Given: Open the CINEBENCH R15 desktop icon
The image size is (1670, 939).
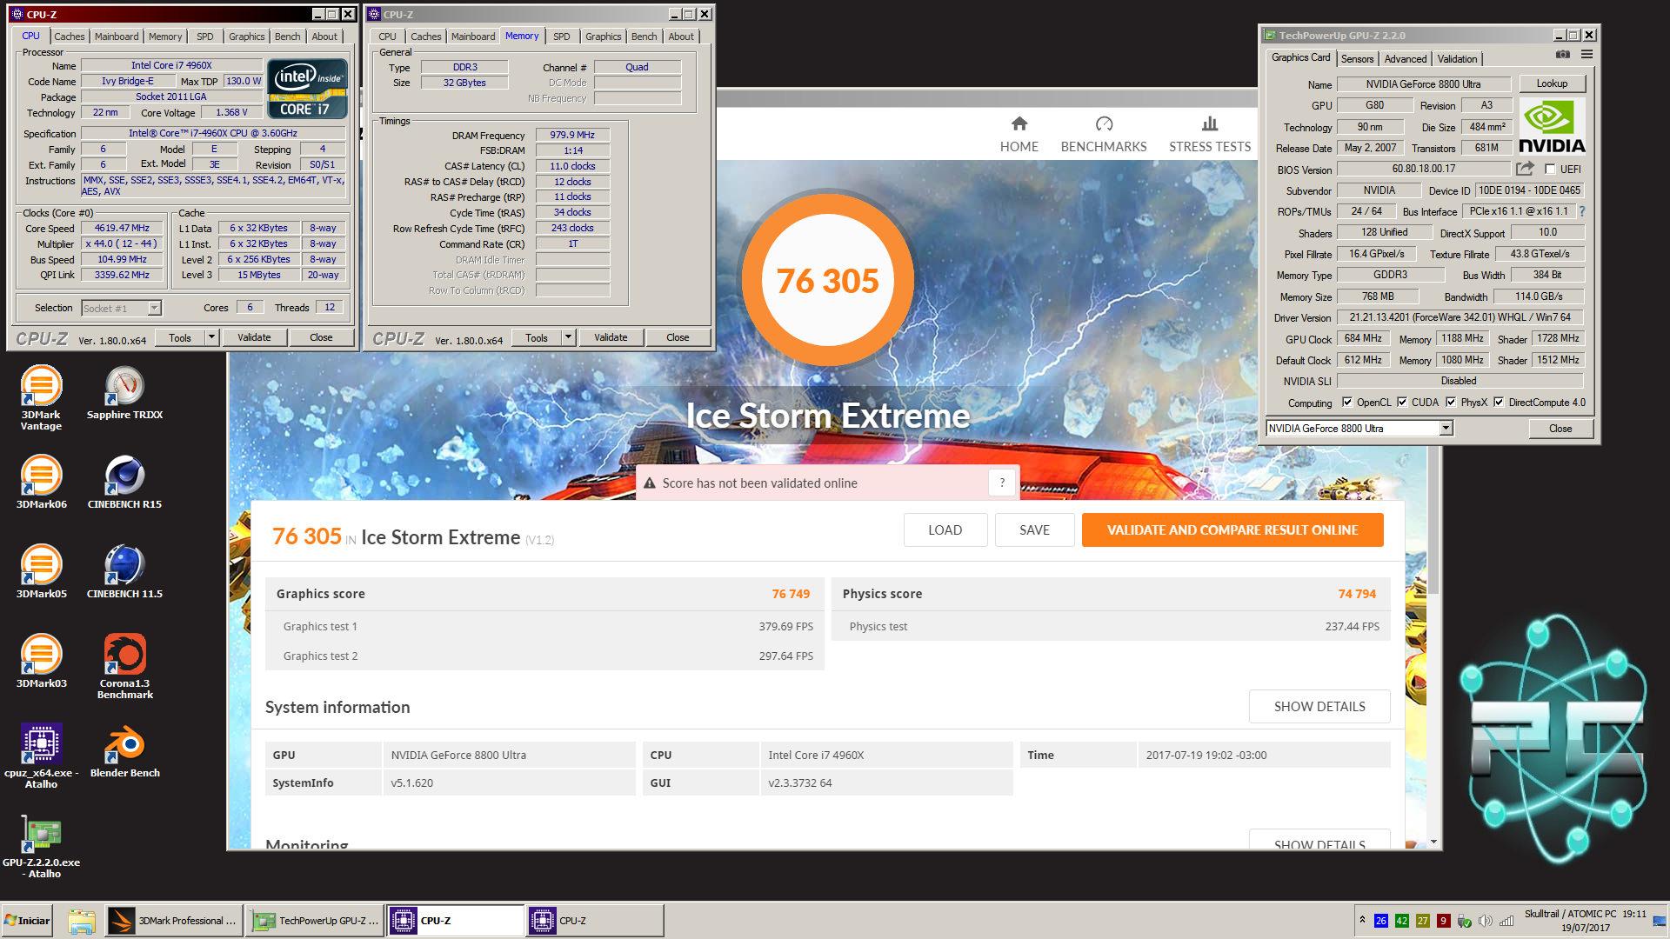Looking at the screenshot, I should (124, 483).
